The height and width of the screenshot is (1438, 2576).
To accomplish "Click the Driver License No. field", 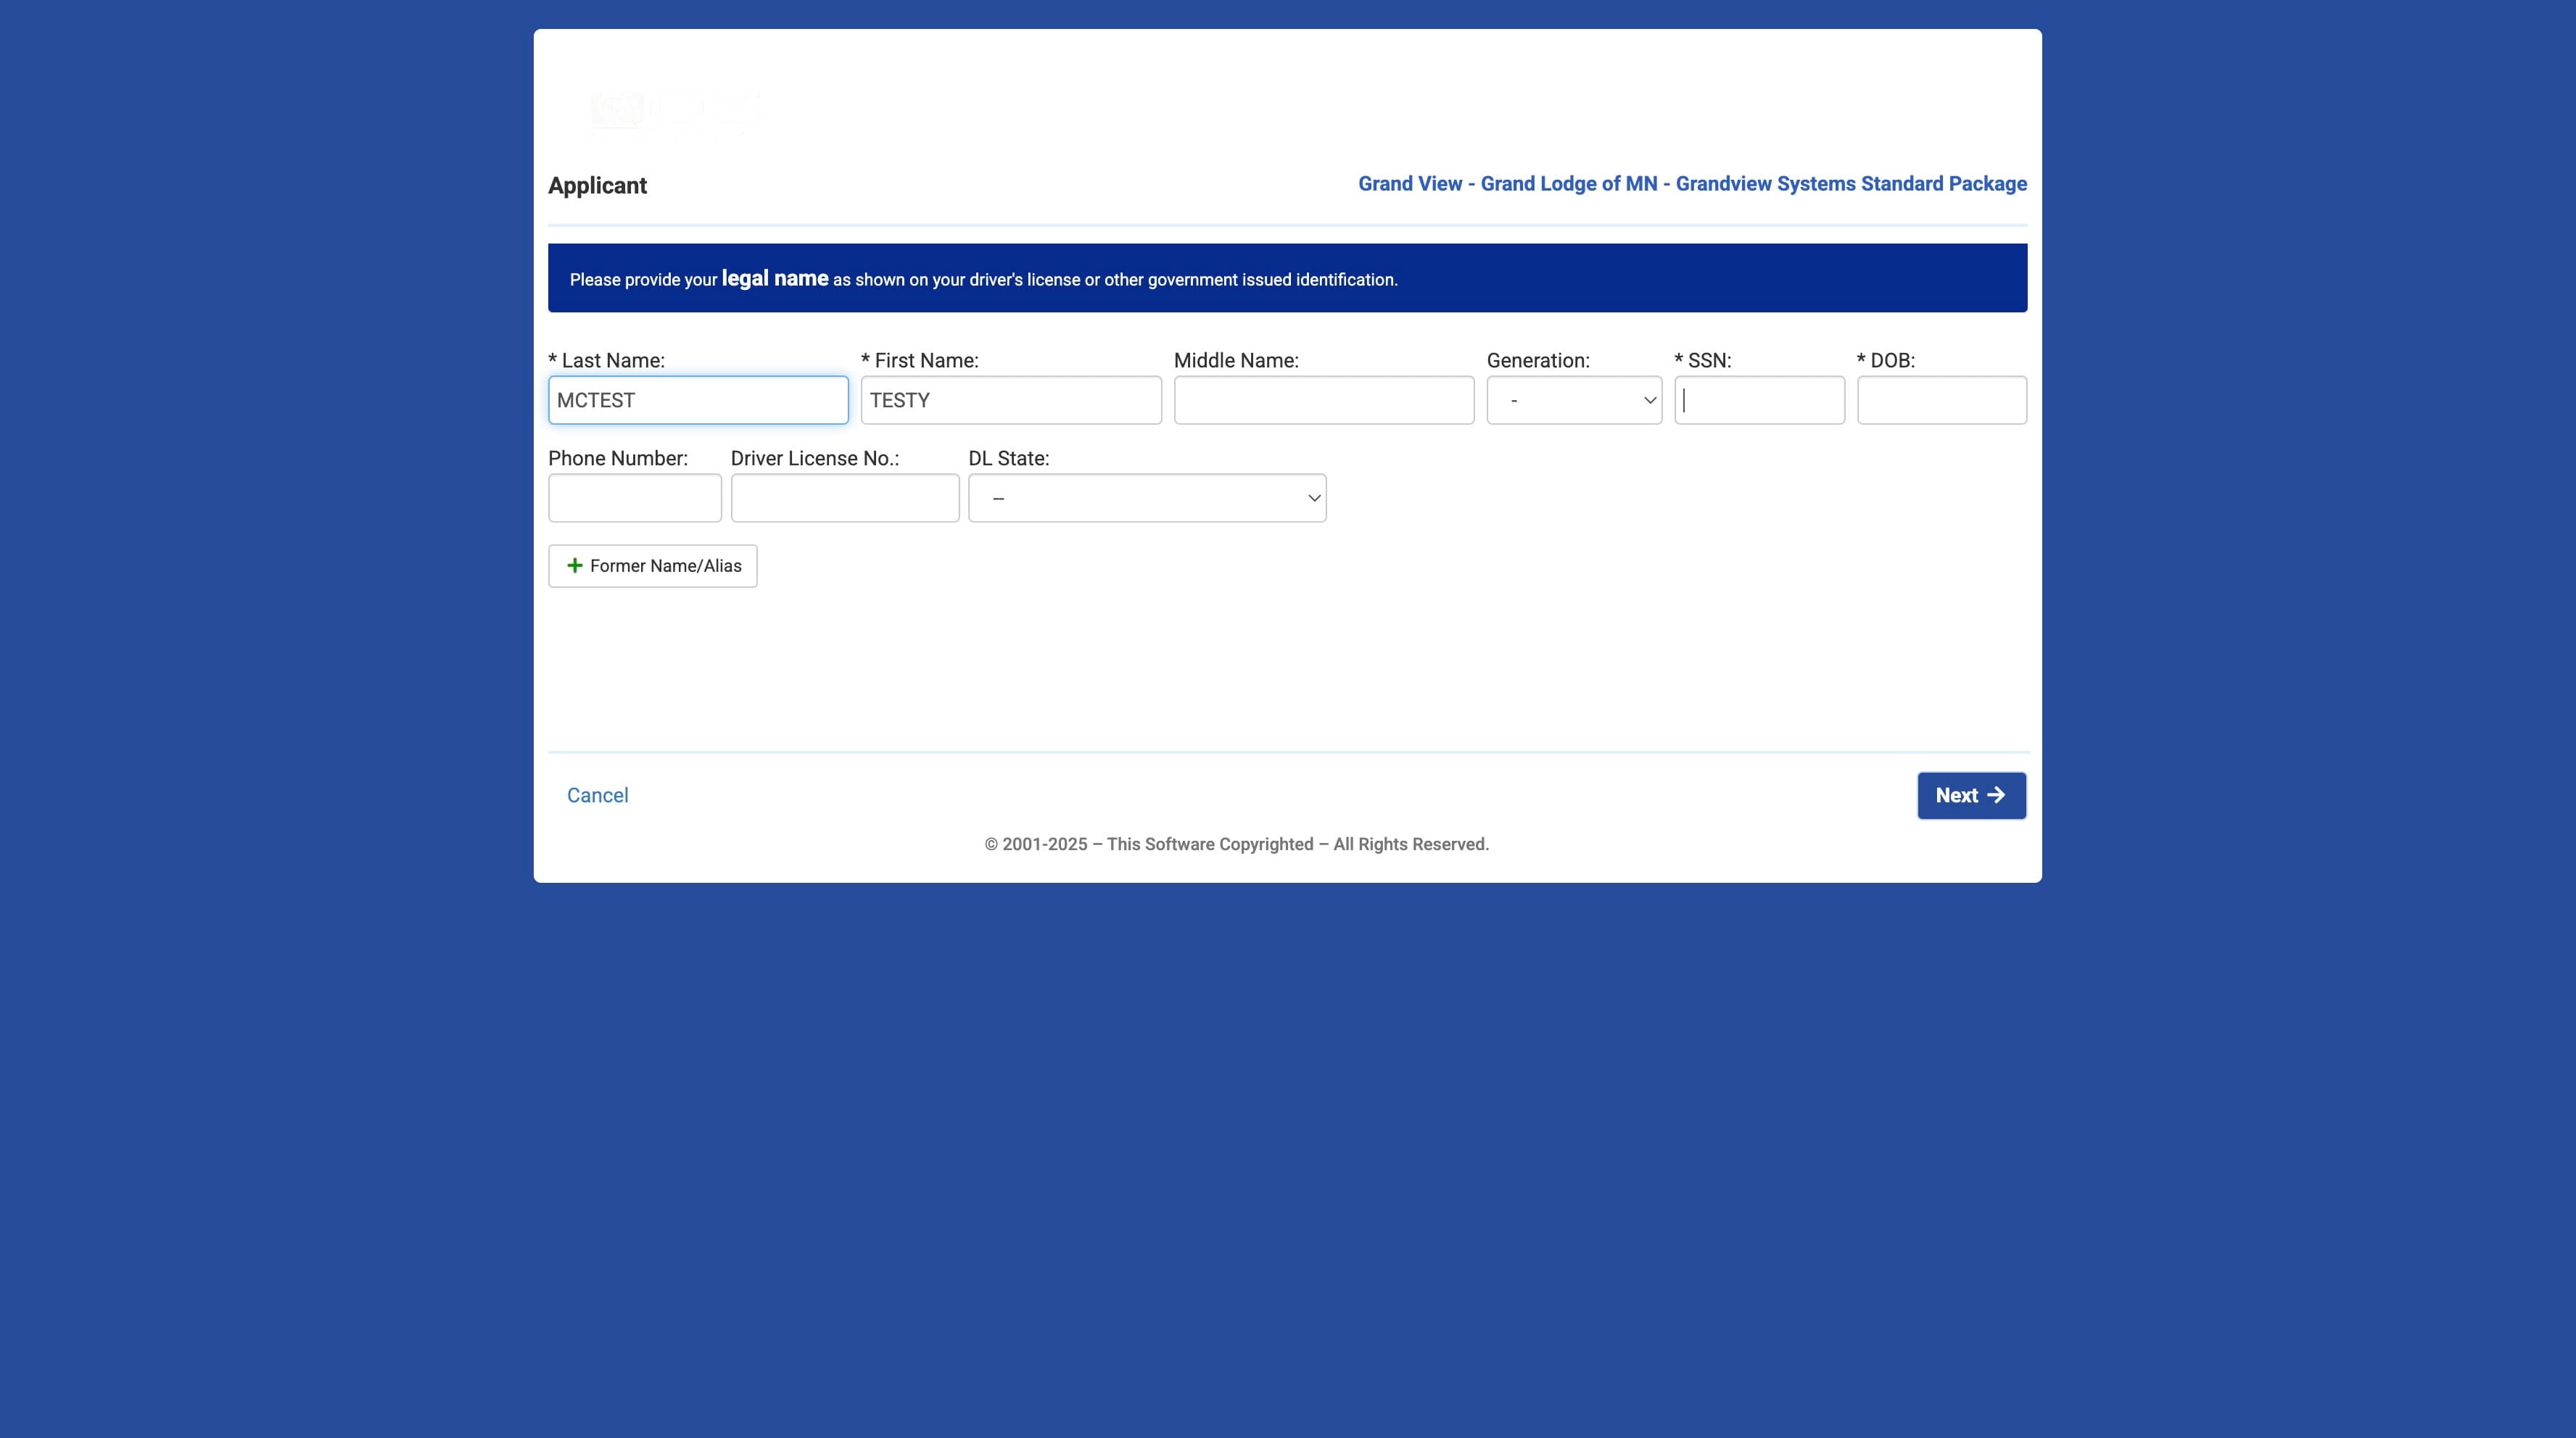I will coord(845,498).
